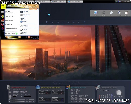Click the Hardware Info title text
The height and width of the screenshot is (104, 131).
pos(18,88)
